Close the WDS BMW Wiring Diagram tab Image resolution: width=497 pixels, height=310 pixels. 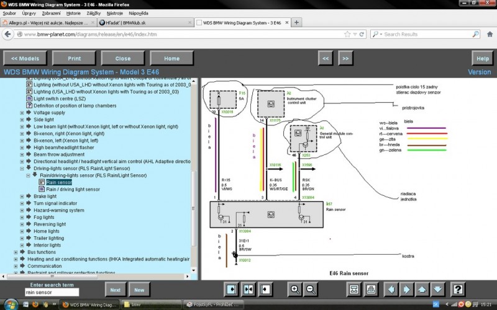point(287,22)
